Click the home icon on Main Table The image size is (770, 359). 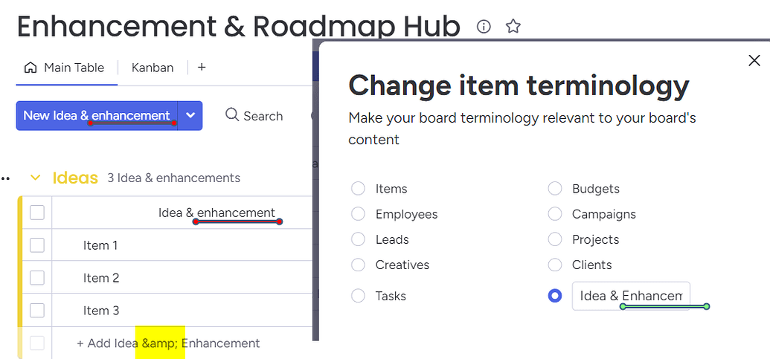coord(31,68)
